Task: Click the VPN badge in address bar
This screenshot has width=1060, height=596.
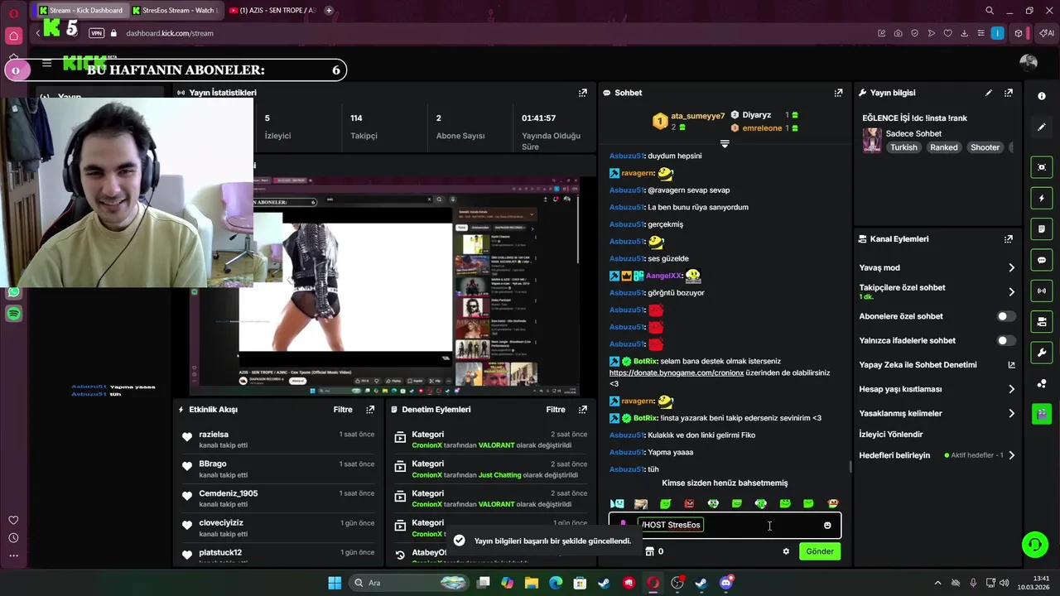Action: 96,33
